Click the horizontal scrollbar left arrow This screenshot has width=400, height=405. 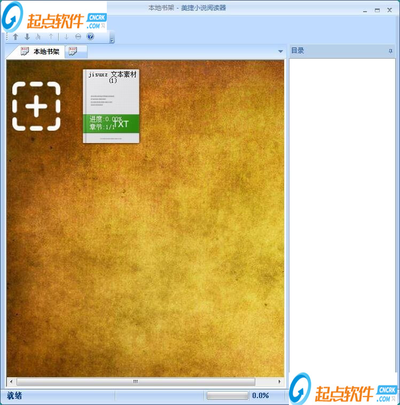pos(11,382)
